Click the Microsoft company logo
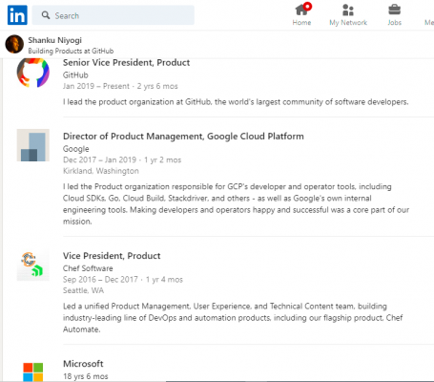 (x=33, y=371)
